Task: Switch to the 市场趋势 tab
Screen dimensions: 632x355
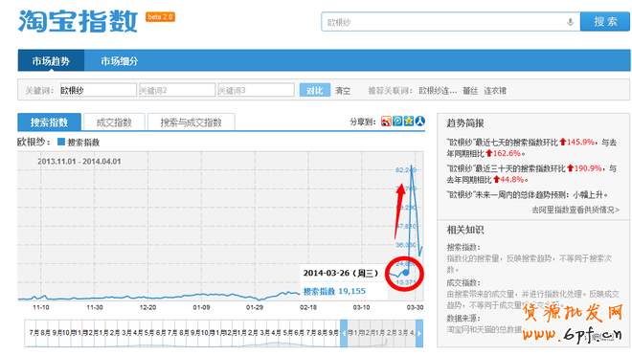Action: pos(51,61)
